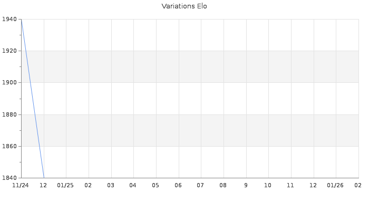The image size is (369, 211).
Task: Click the 06 month label
Action: click(x=178, y=186)
